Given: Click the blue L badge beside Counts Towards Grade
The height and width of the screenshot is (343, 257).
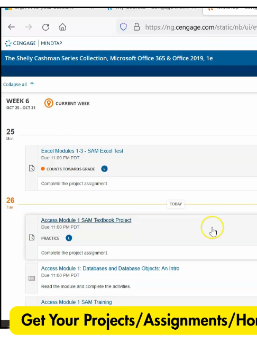Looking at the screenshot, I should click(104, 169).
